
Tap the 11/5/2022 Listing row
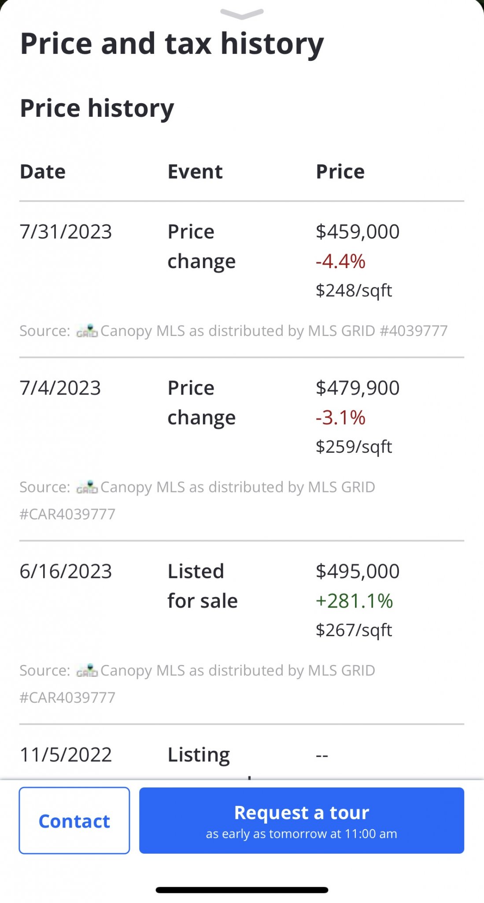(242, 755)
